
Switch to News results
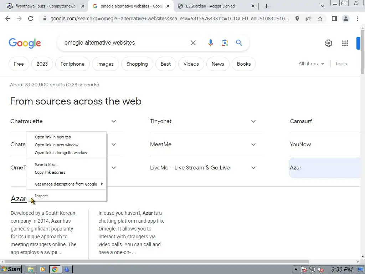click(218, 64)
